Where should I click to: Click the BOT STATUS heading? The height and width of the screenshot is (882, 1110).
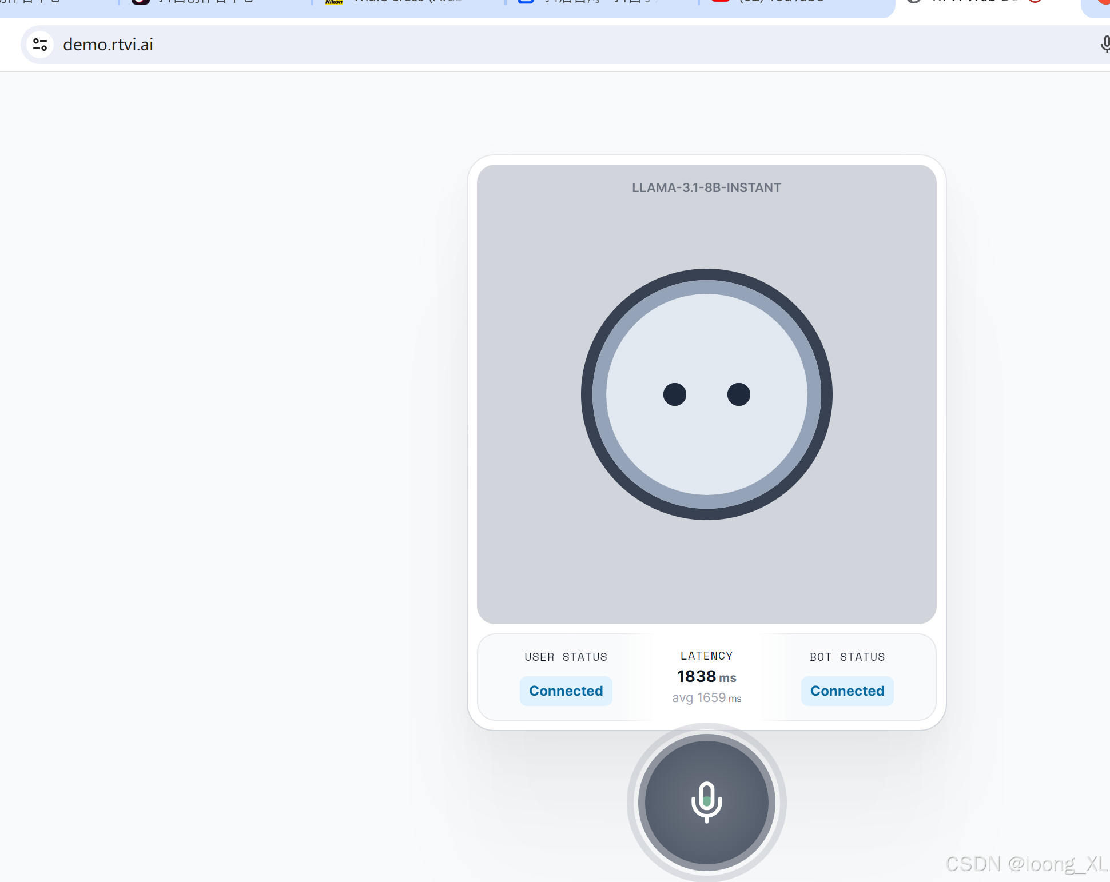tap(847, 657)
